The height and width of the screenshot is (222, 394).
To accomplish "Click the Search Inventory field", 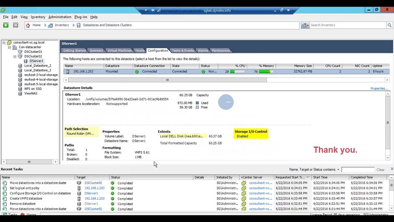I will click(x=348, y=25).
